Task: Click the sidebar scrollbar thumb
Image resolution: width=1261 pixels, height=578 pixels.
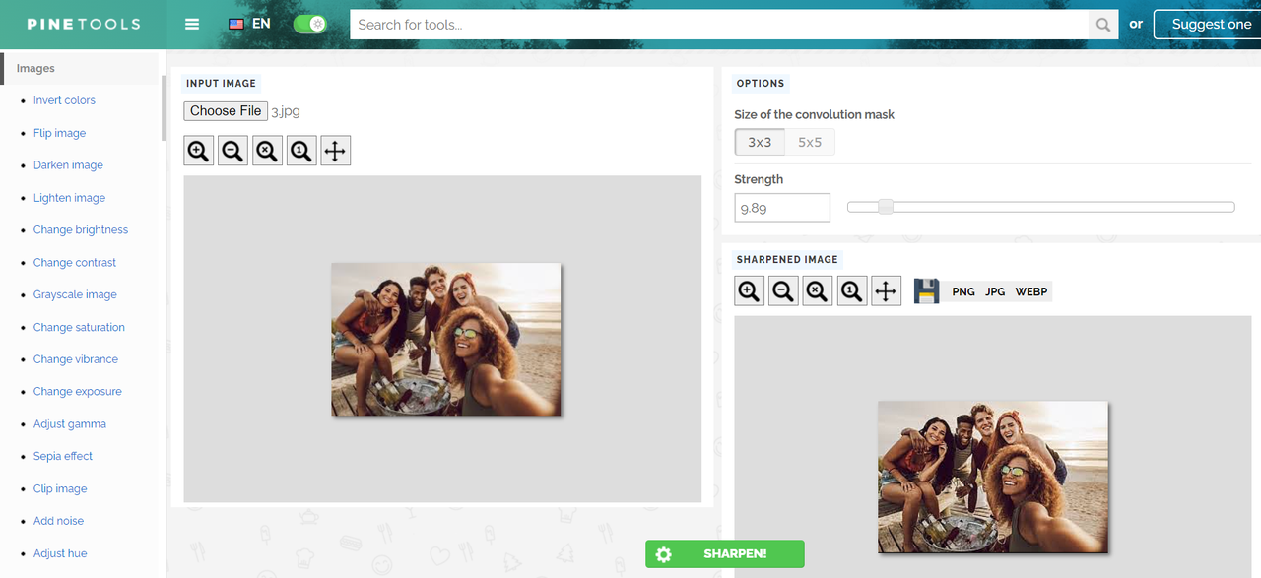Action: pyautogui.click(x=164, y=108)
